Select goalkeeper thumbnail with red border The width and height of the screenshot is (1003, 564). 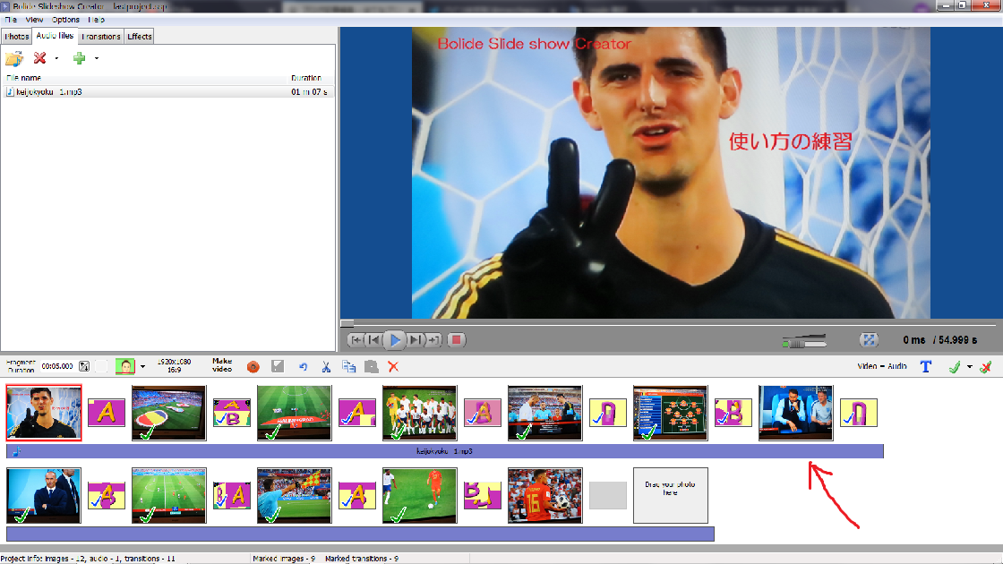(x=44, y=413)
